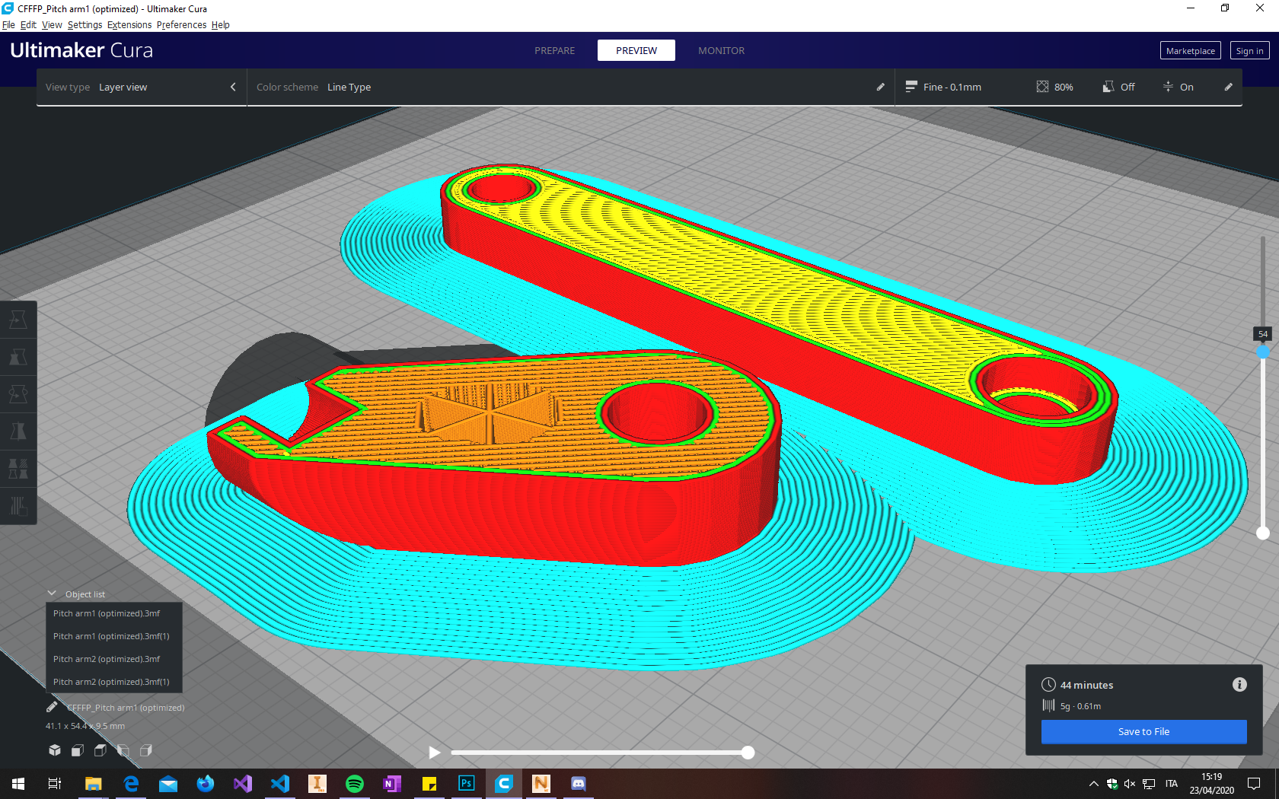Select the Move tool in left toolbar

[18, 320]
